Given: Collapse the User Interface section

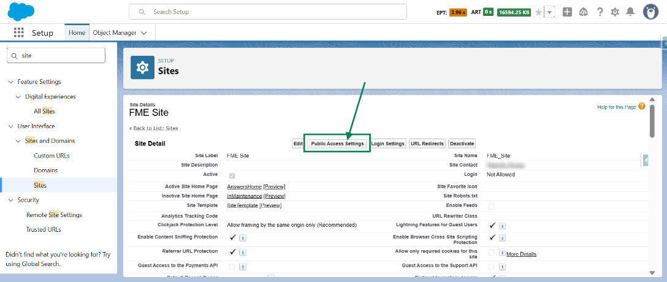Looking at the screenshot, I should pyautogui.click(x=10, y=126).
